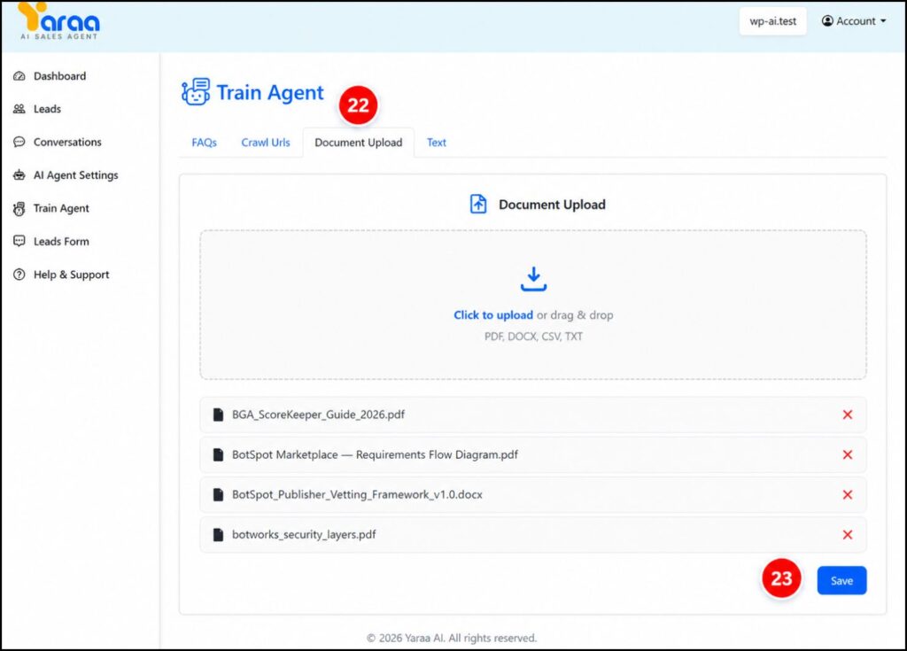Click file name BotSpot_Publisher_Vetting_Framework_v1.0.docx
The width and height of the screenshot is (907, 651).
[x=357, y=495]
